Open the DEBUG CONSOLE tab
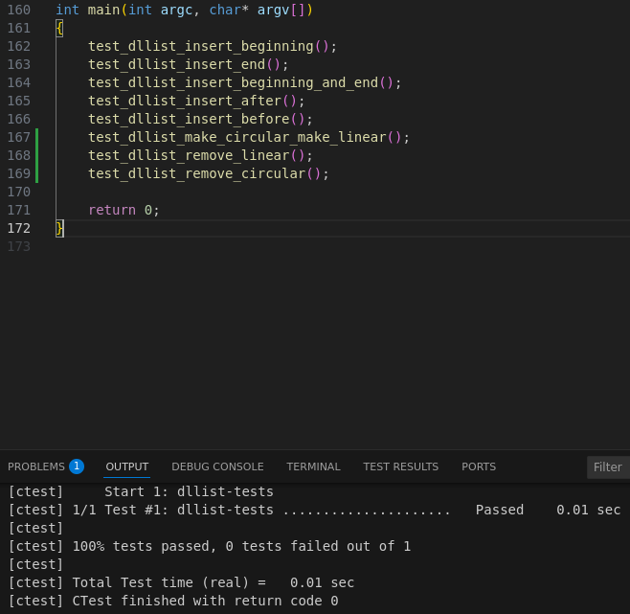Viewport: 630px width, 614px height. tap(217, 466)
